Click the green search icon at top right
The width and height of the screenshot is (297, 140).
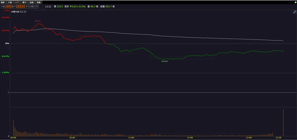pyautogui.click(x=295, y=2)
